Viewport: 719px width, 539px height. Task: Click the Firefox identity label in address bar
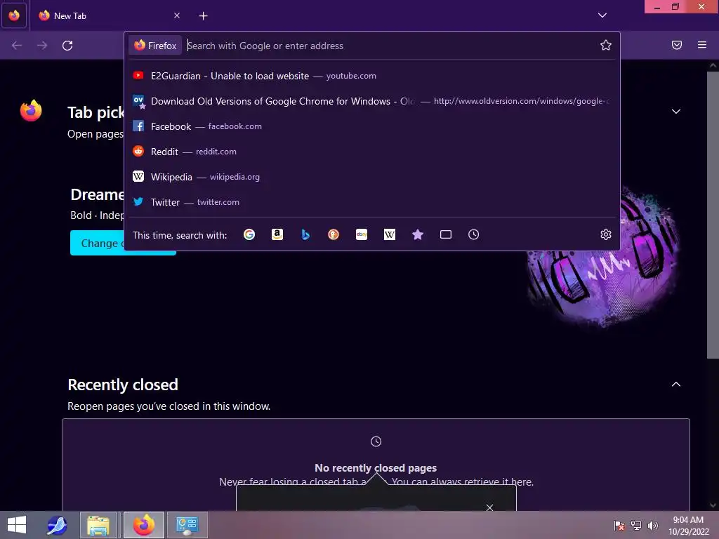[155, 46]
